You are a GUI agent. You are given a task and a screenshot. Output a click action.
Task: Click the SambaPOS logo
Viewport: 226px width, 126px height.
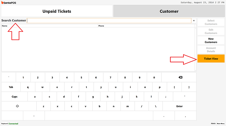[x=9, y=3]
